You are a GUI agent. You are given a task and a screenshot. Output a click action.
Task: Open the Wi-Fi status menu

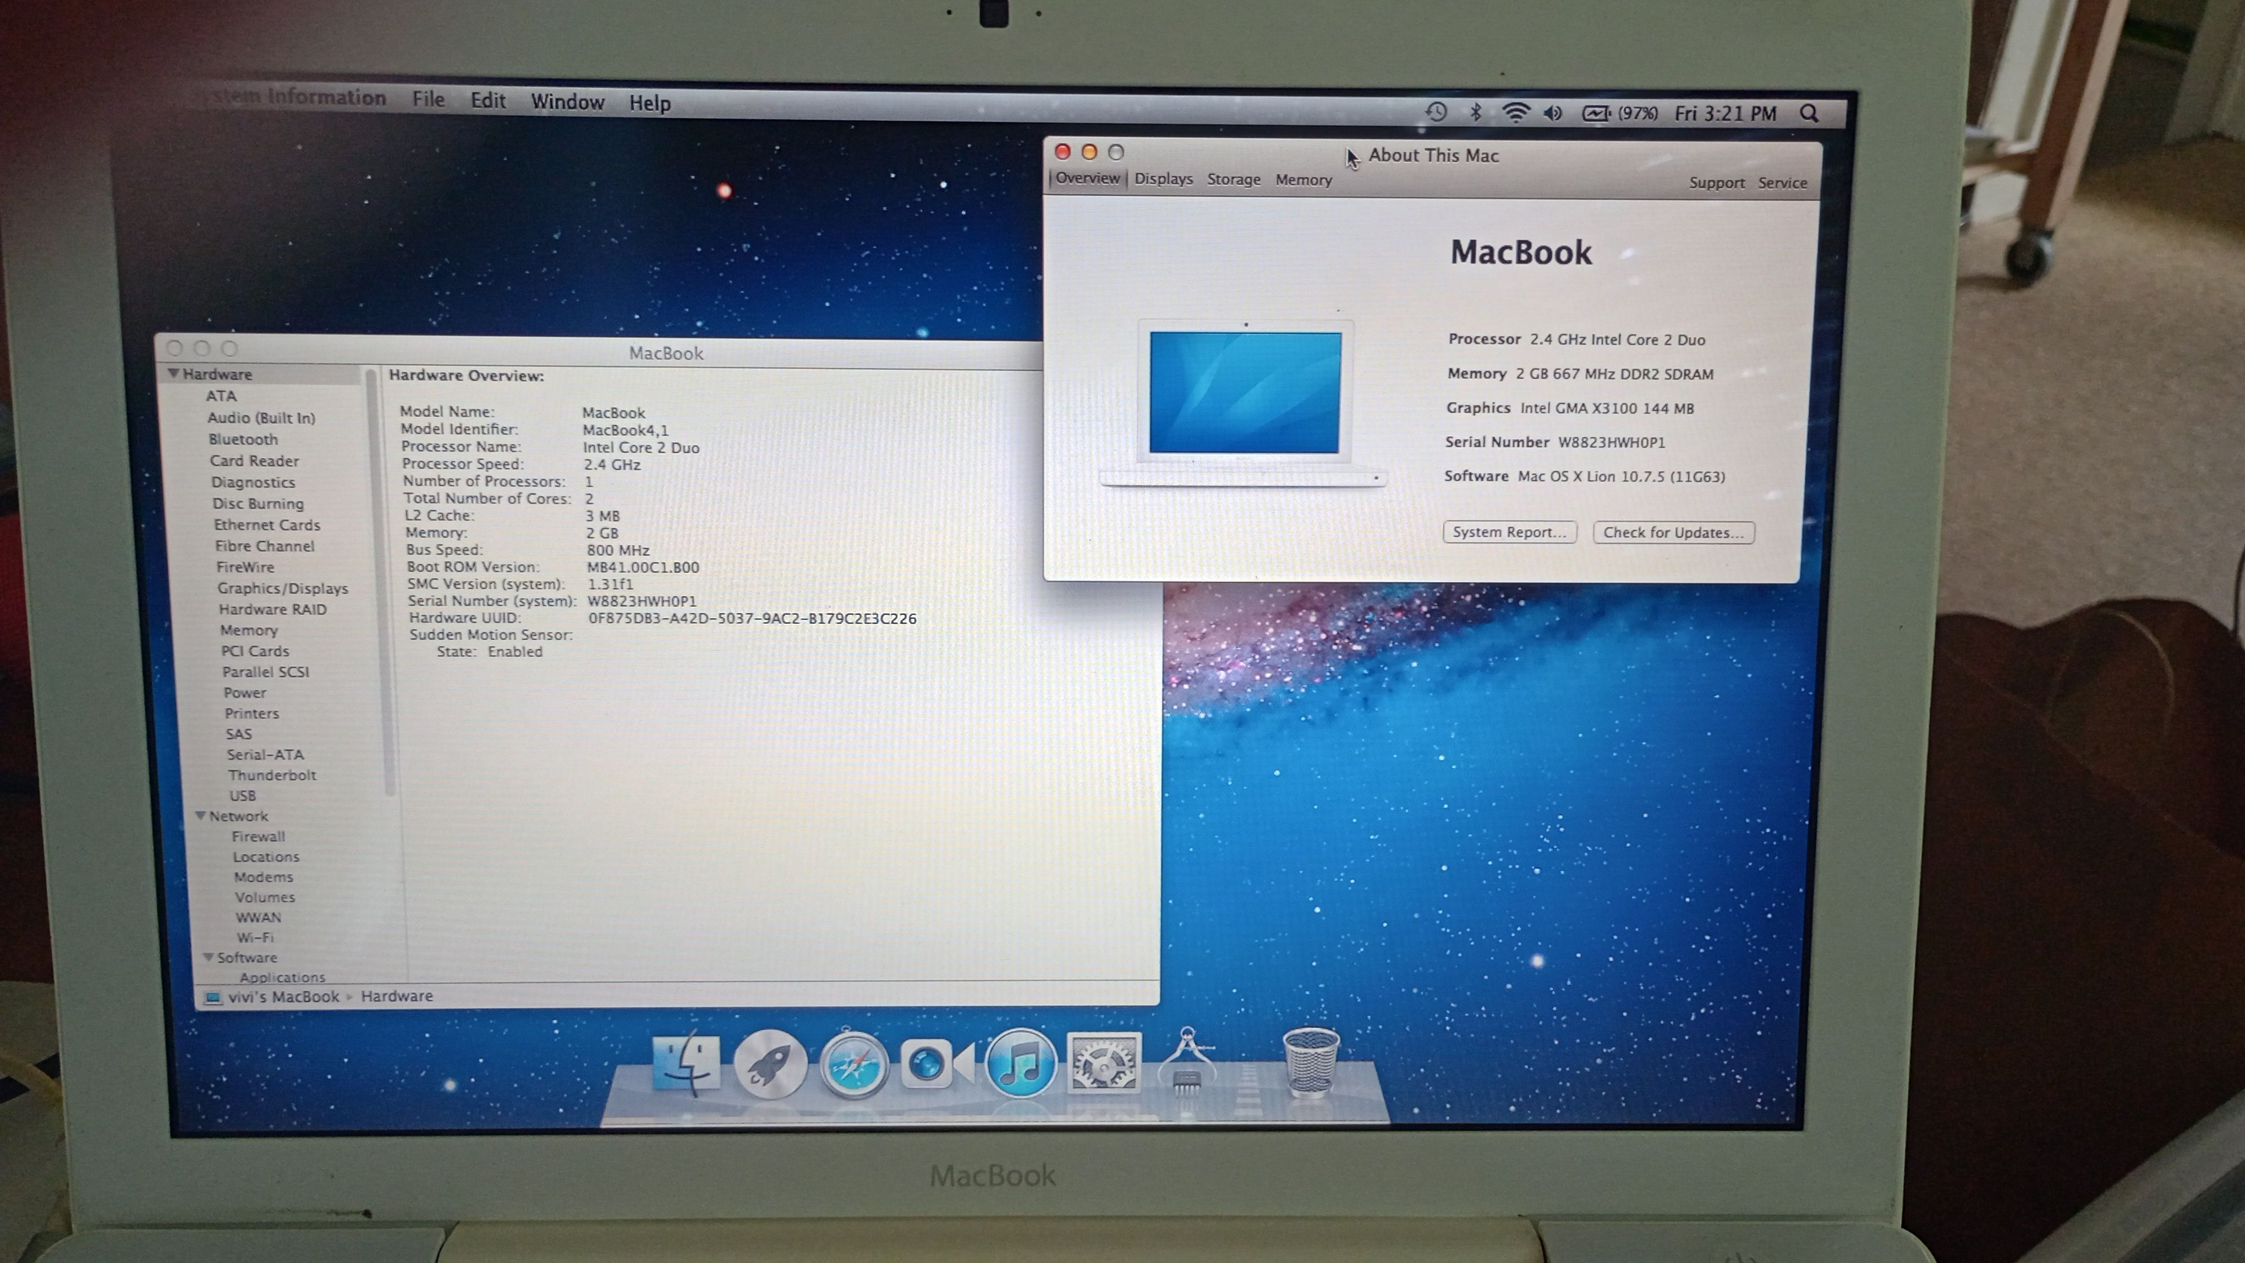point(1515,112)
